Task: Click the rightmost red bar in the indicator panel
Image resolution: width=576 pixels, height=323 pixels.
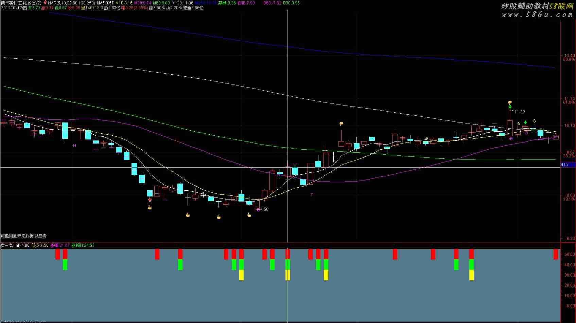Action: click(556, 254)
